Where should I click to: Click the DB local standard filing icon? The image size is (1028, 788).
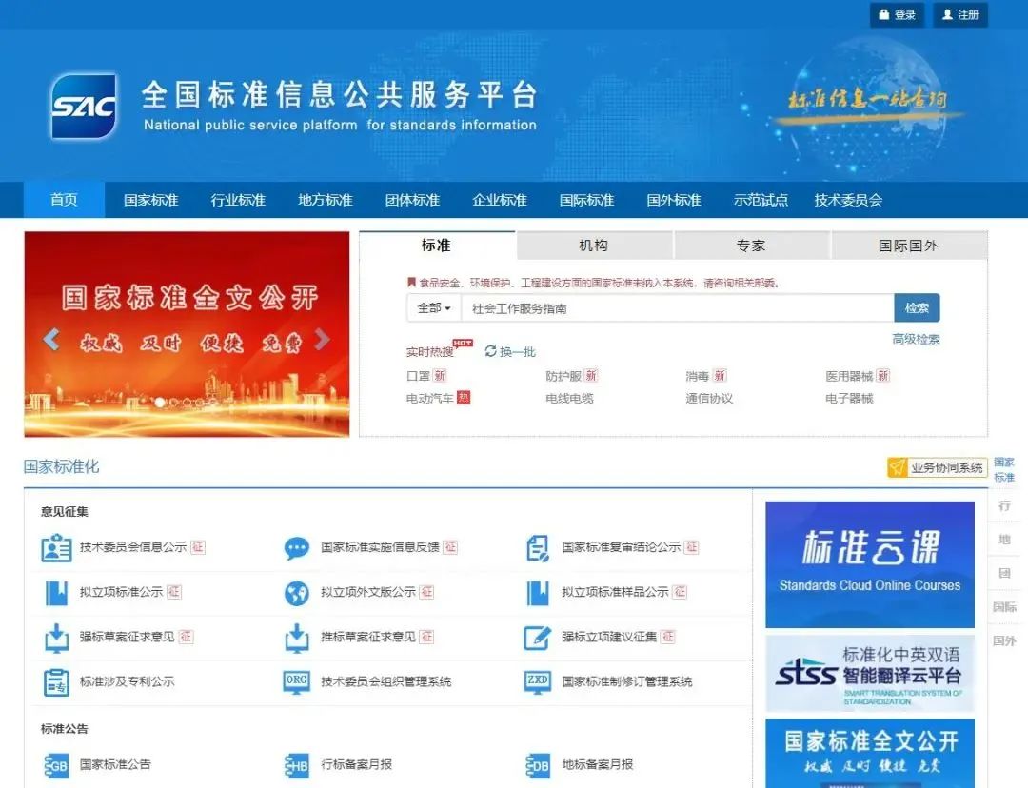click(538, 765)
